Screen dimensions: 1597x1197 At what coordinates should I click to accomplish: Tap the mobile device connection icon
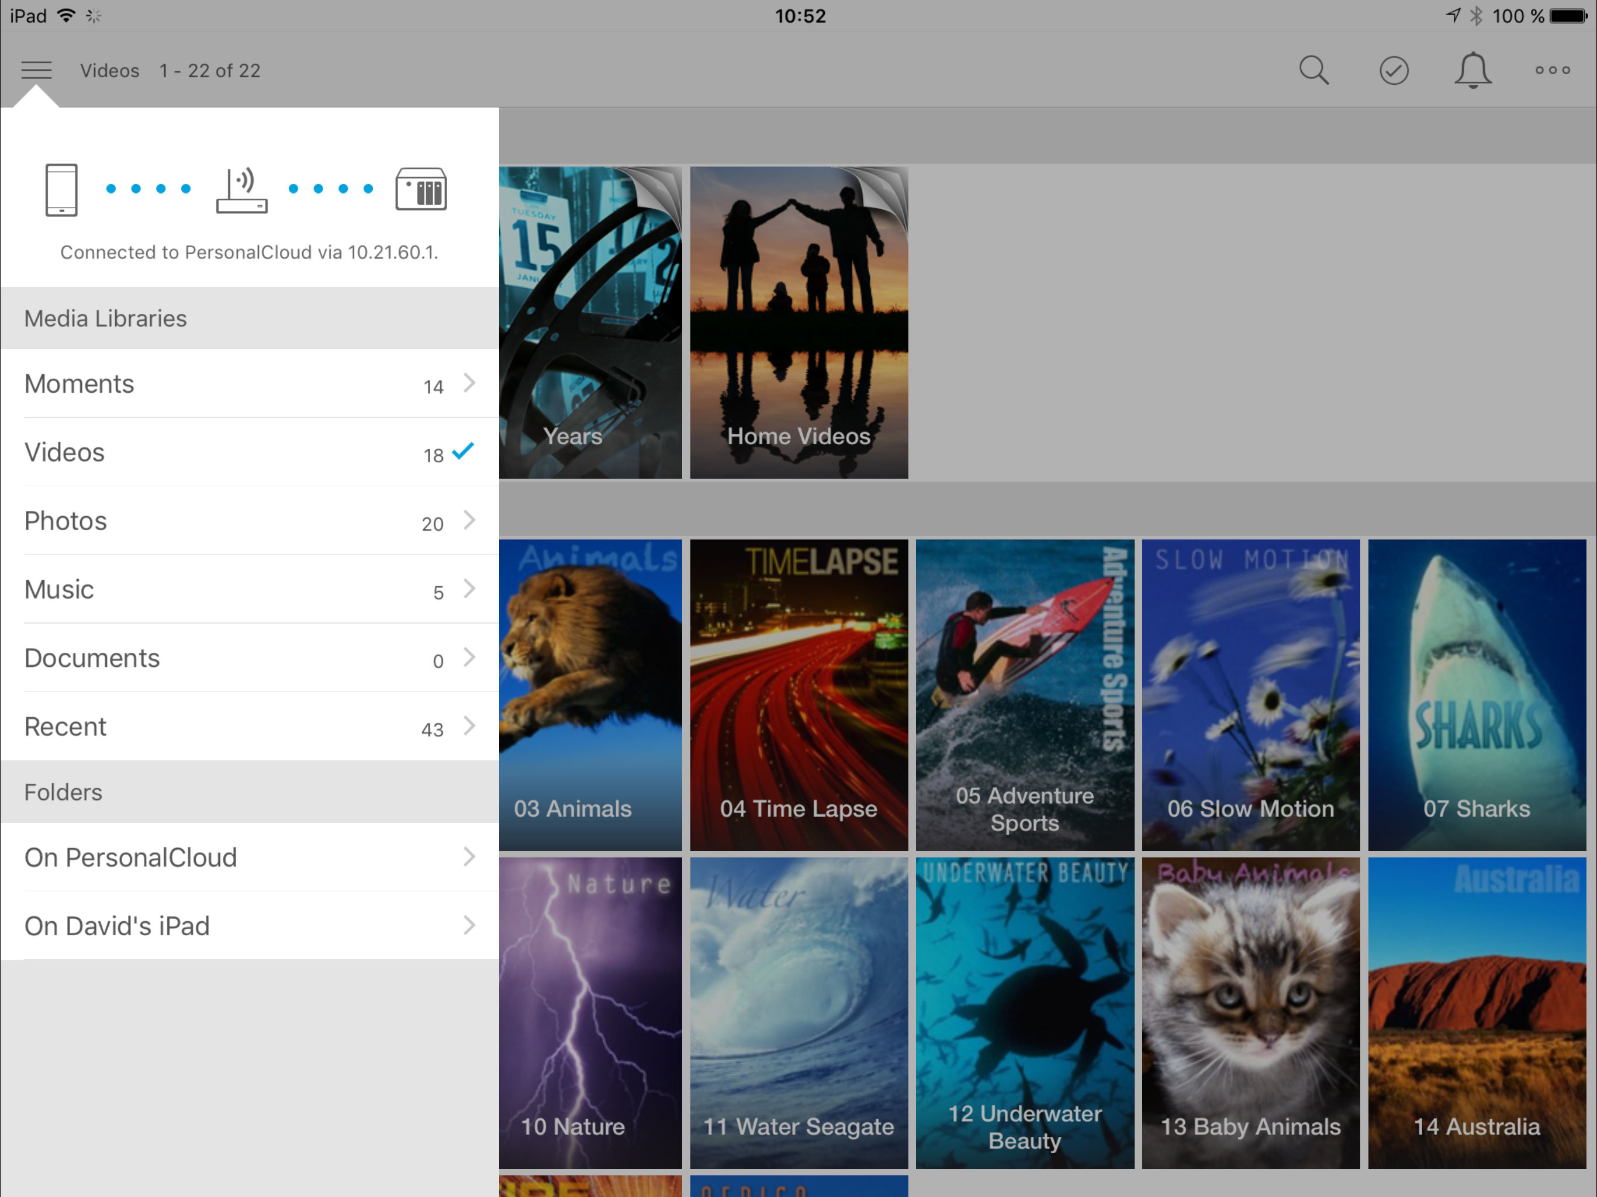coord(61,189)
